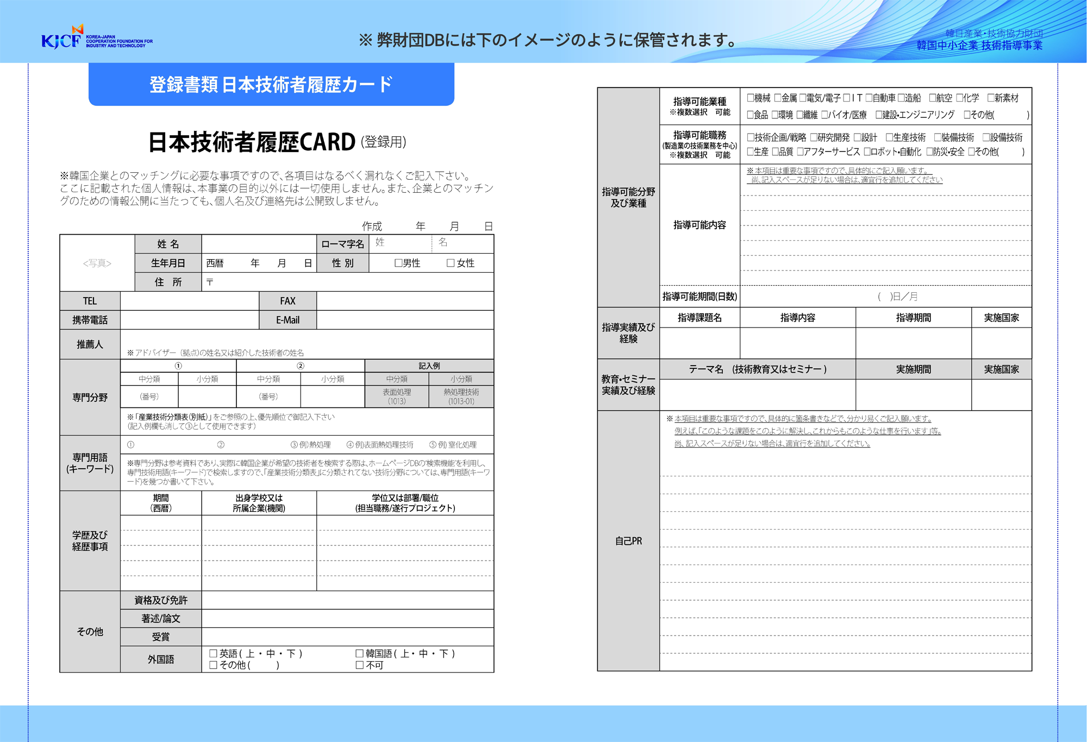
Task: Tick the 建設・エンジニアリング checkbox
Action: (x=879, y=115)
